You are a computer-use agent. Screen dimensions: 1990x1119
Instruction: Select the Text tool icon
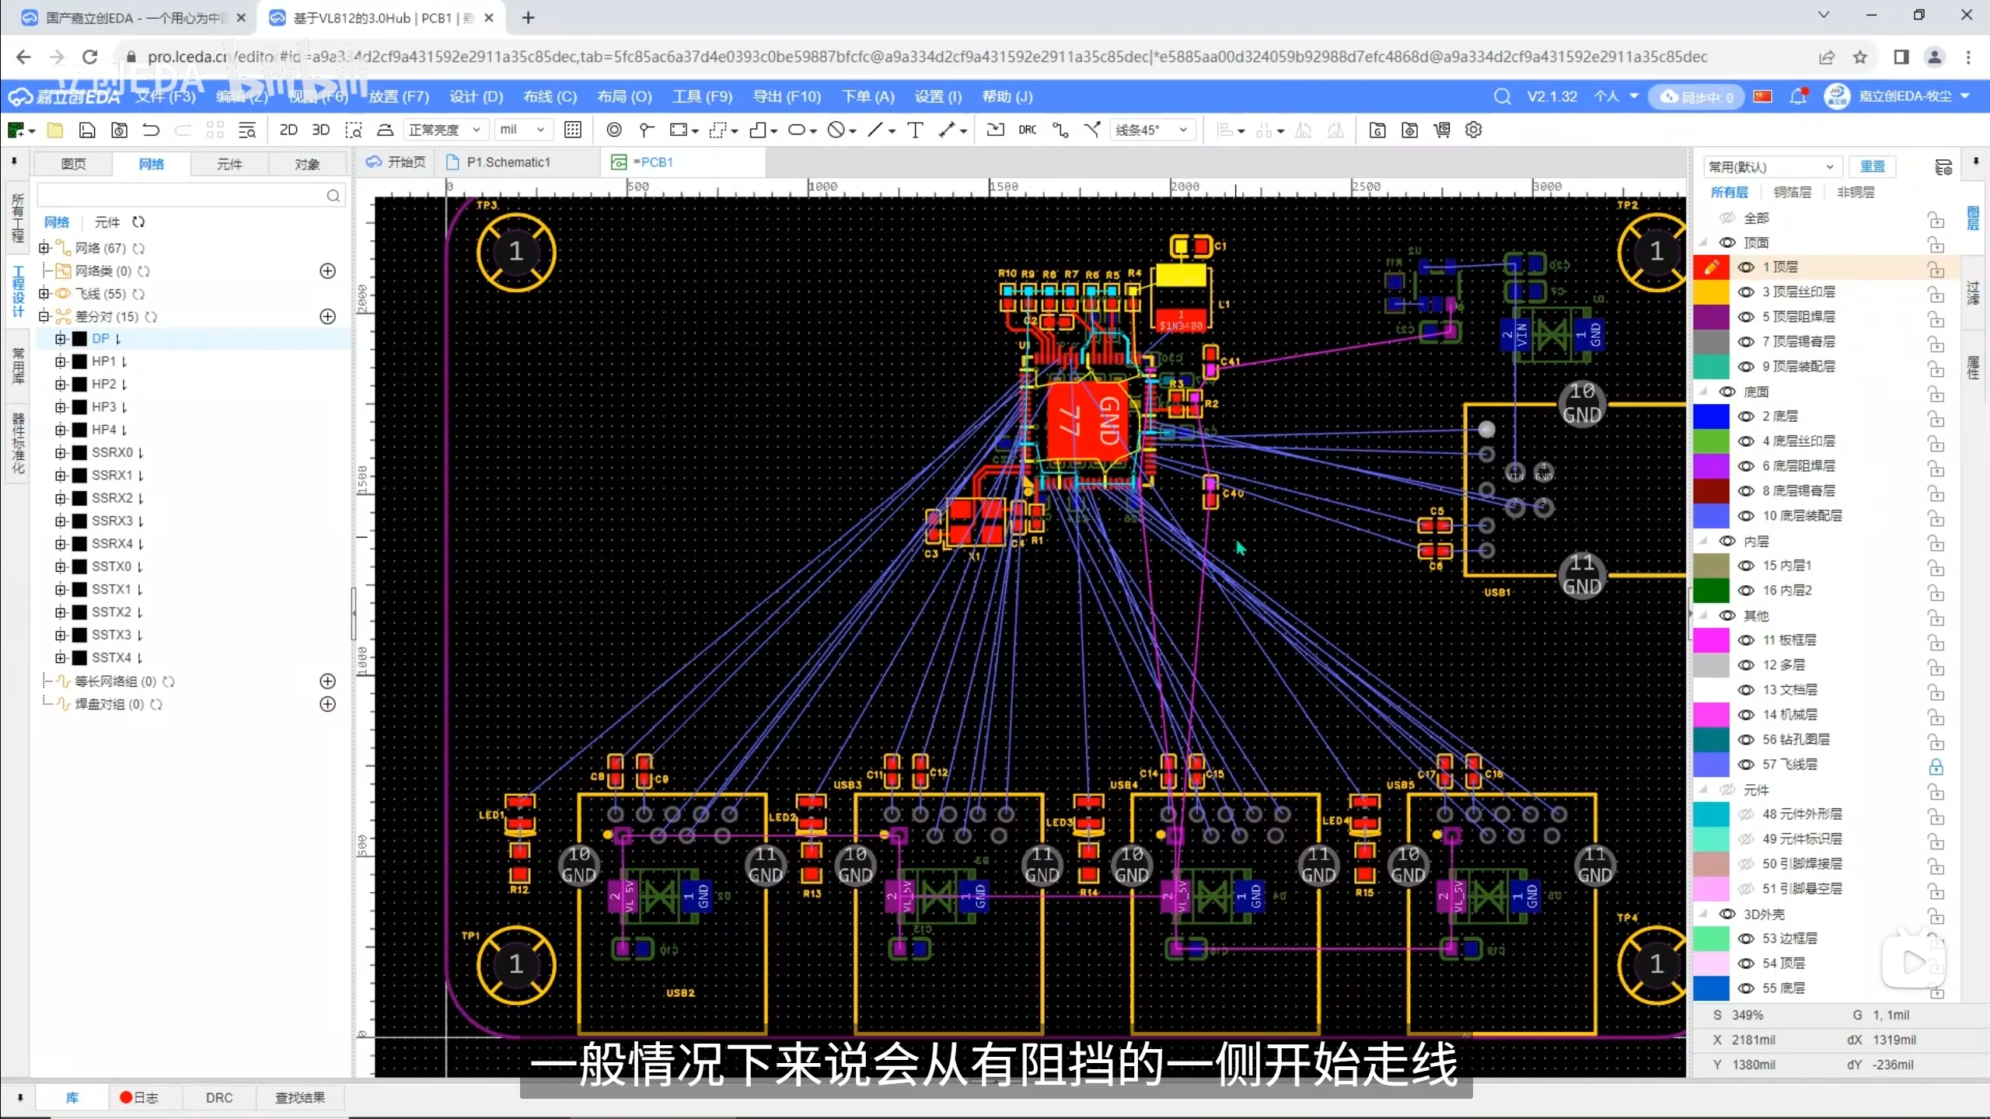(915, 130)
